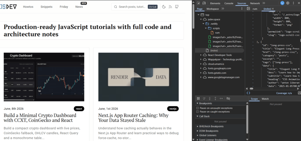Click the Search posts input field
The width and height of the screenshot is (301, 141).
pyautogui.click(x=136, y=7)
